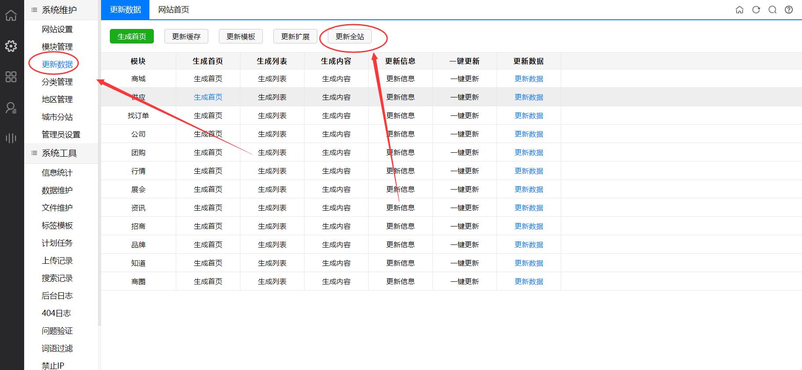The image size is (802, 370).
Task: Open 计划任务 in the sidebar
Action: tap(57, 243)
